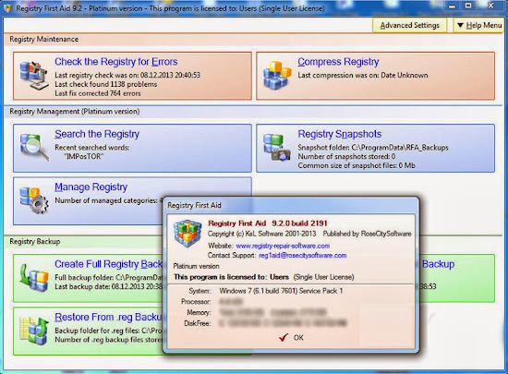
Task: Click 'Published by RoseCitySoftware' text
Action: coord(367,234)
